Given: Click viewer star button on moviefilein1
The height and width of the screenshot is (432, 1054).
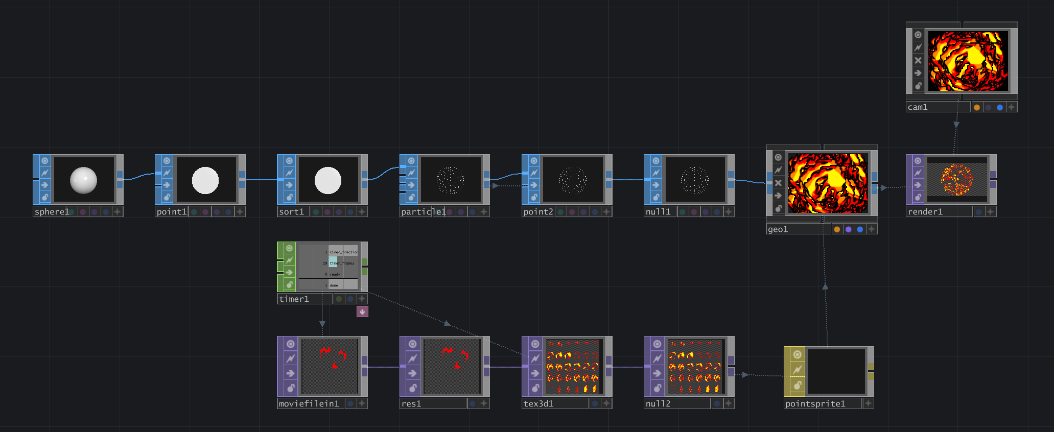Looking at the screenshot, I should (x=362, y=403).
